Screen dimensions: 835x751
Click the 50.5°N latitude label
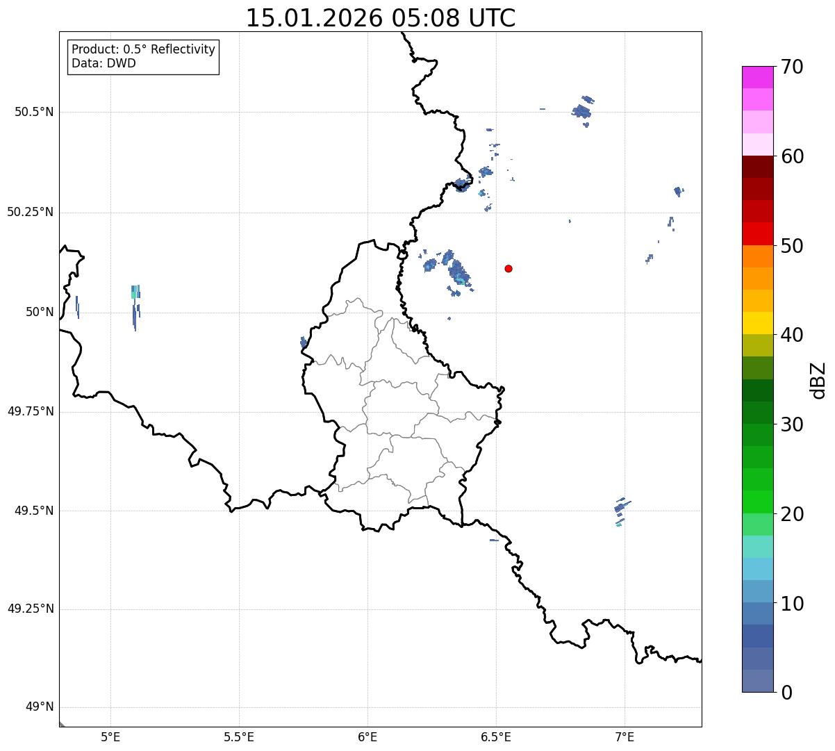34,112
